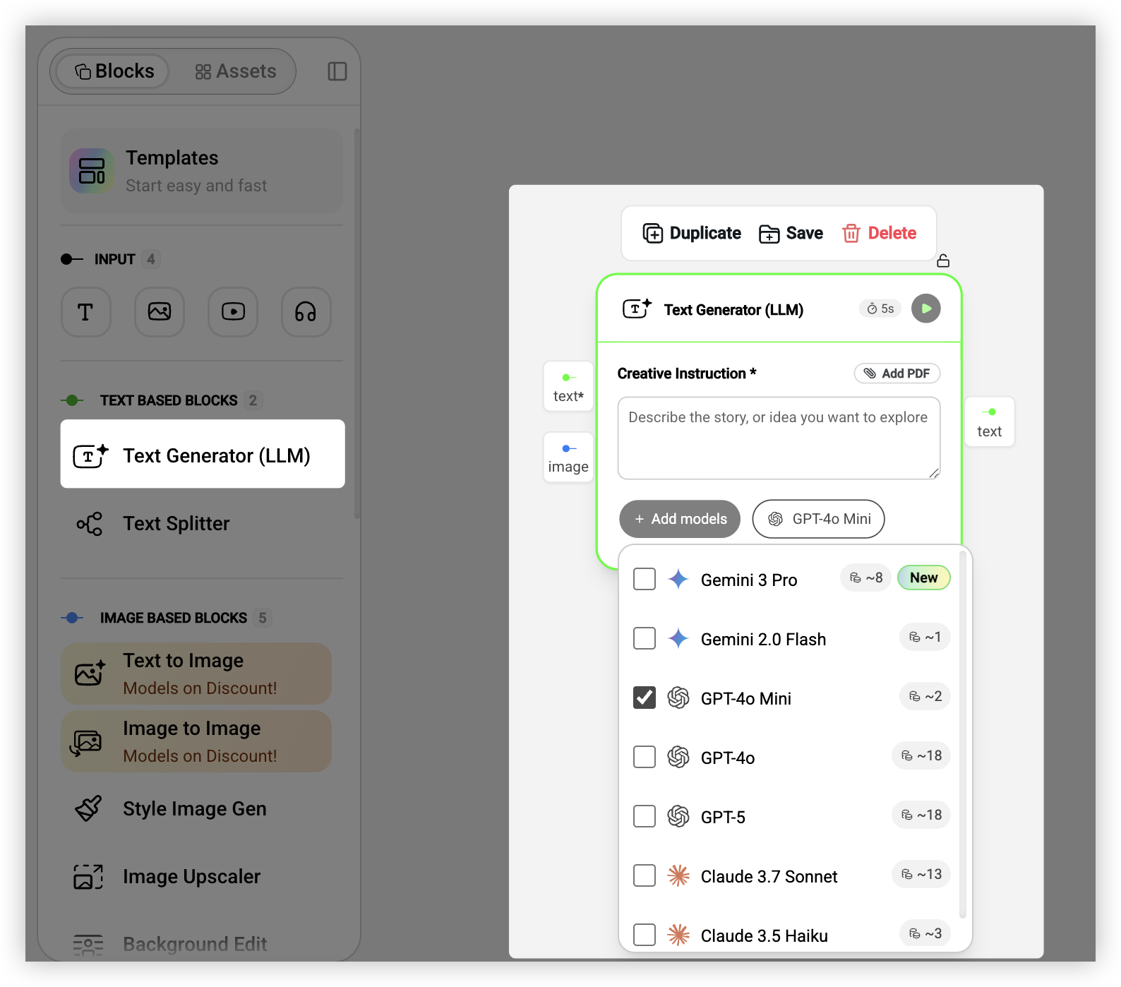Toggle the node lock icon

[943, 261]
